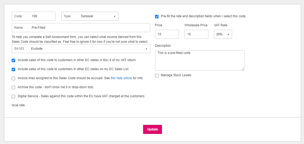Grab the Description box resize handle
Viewport: 304px width, 144px height.
tap(243, 69)
